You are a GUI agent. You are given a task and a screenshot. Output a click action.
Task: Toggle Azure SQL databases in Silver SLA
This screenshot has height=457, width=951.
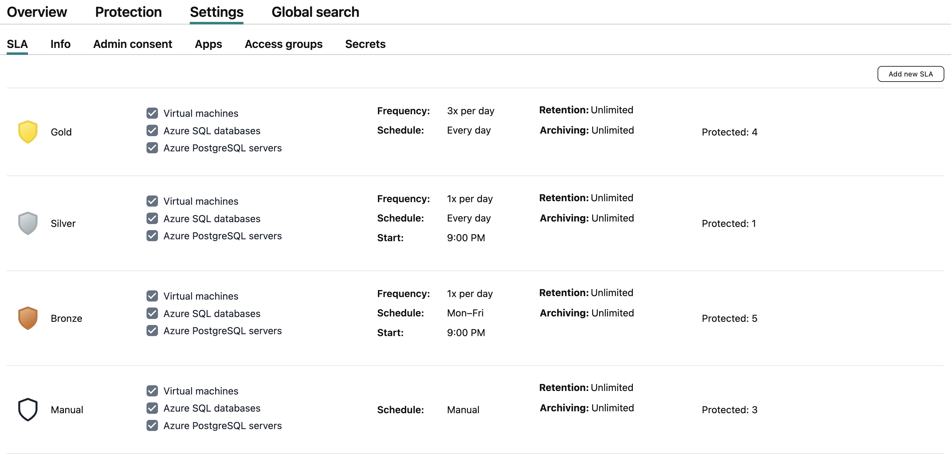[x=152, y=219]
